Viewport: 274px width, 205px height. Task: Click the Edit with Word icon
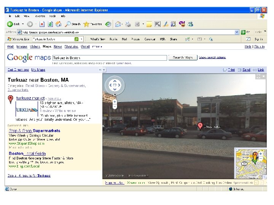pos(137,24)
